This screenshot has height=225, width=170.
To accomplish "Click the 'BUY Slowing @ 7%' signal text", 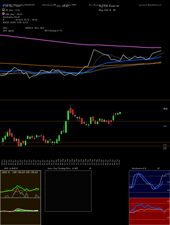I will [x=53, y=31].
